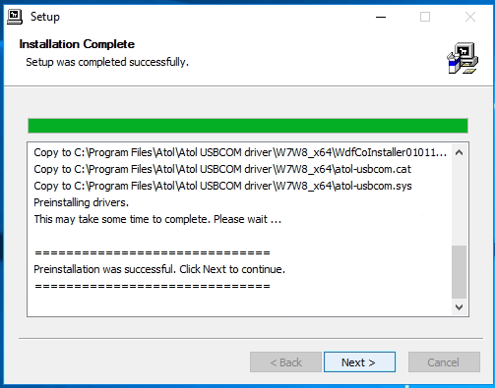Click the disabled Back button
Screen dimensions: 495x388
coord(285,362)
